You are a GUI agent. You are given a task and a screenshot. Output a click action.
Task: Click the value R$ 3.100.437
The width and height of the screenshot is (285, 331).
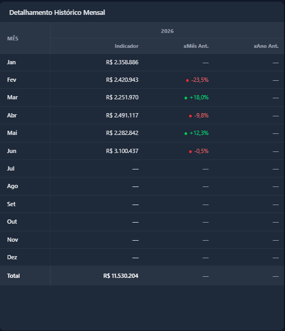coord(122,151)
